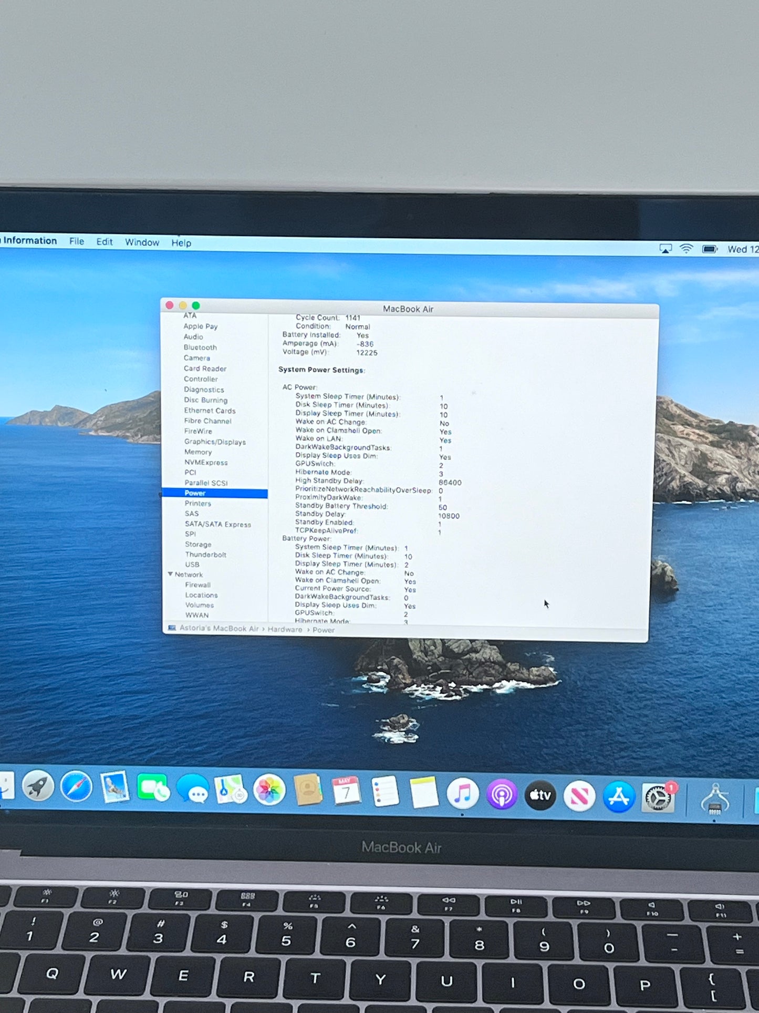Select Controller in the sidebar
This screenshot has width=759, height=1013.
coord(201,379)
